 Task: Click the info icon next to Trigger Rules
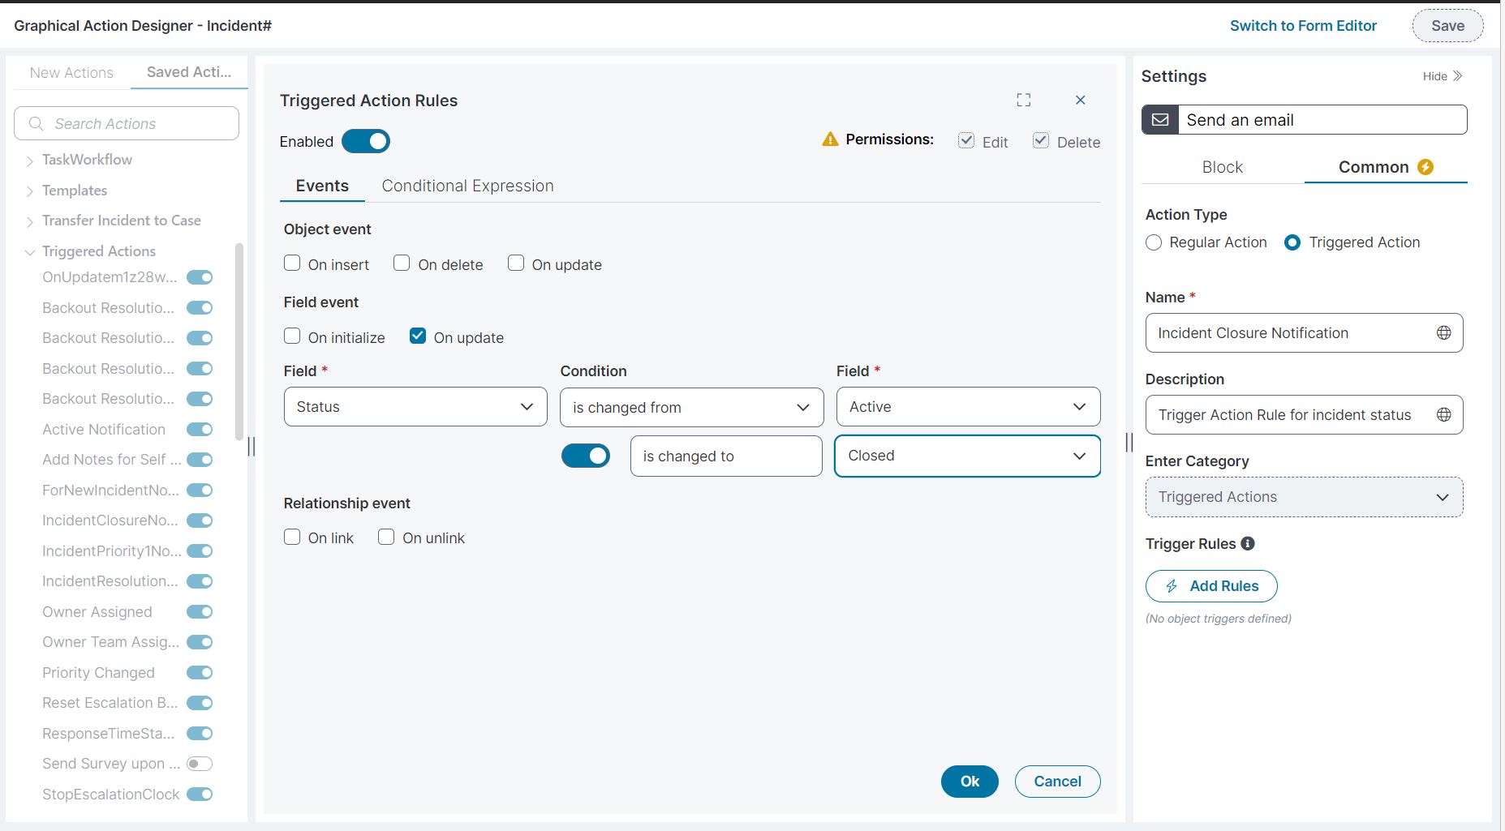(1248, 543)
